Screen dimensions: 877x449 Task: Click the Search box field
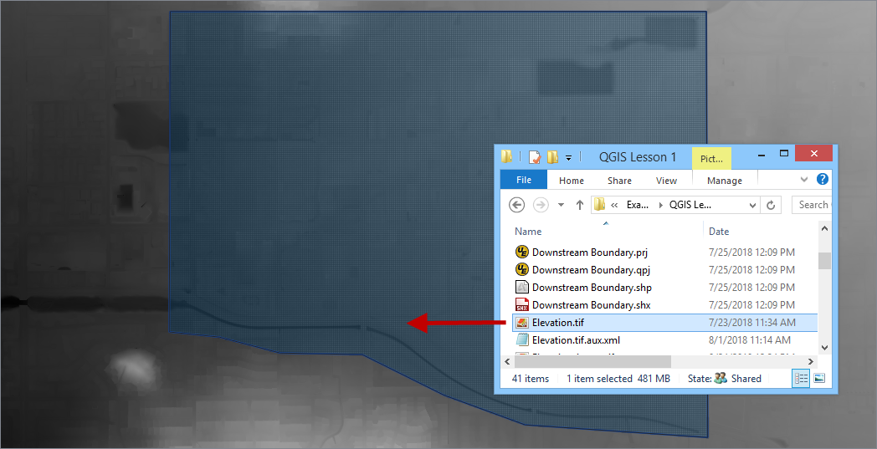[x=812, y=205]
